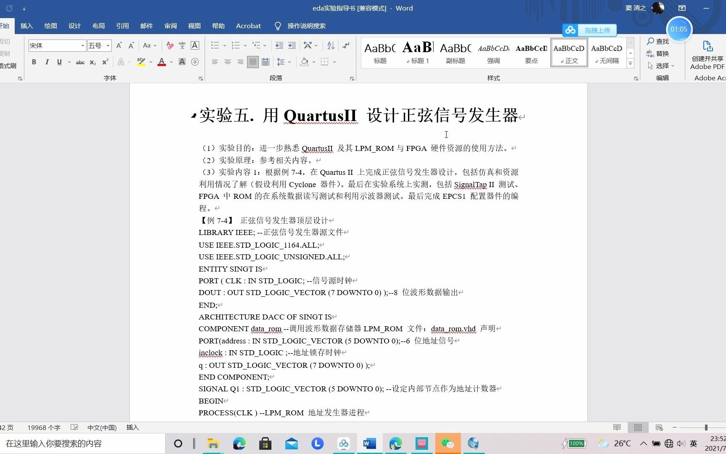Screen dimensions: 726x454
Task: Apply Subtitle style
Action: 455,52
